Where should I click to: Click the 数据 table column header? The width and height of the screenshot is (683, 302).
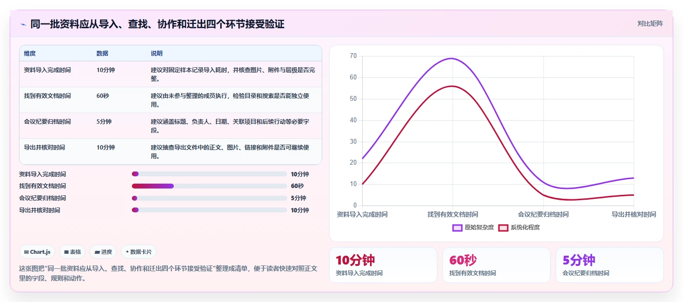[103, 54]
